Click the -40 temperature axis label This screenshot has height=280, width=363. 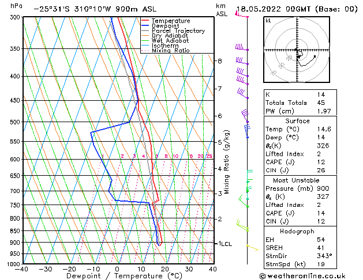pos(21,270)
